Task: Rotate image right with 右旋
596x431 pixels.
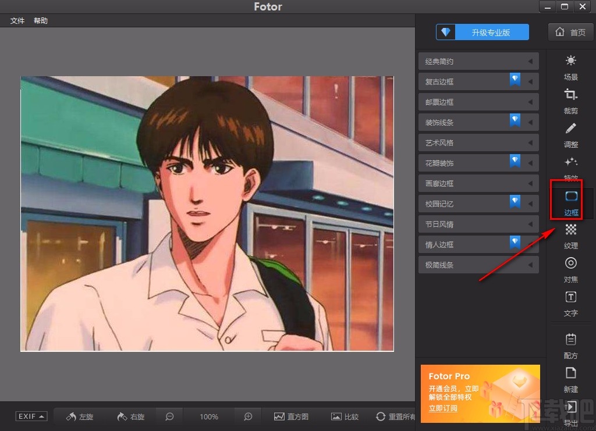Action: coord(131,416)
